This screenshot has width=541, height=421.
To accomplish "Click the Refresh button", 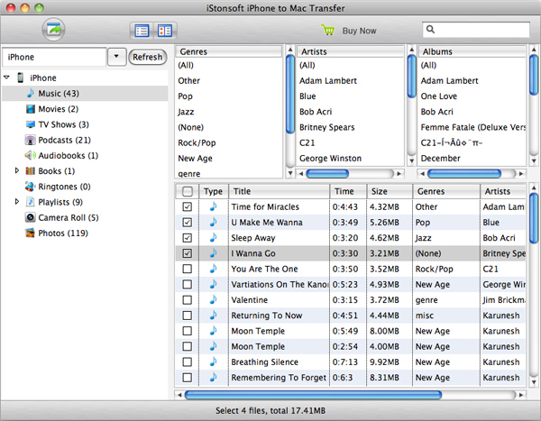I will (x=148, y=57).
